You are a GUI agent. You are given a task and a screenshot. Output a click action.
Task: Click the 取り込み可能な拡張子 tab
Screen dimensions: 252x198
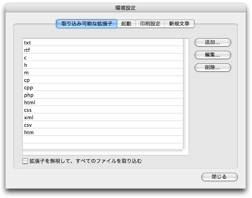[87, 24]
